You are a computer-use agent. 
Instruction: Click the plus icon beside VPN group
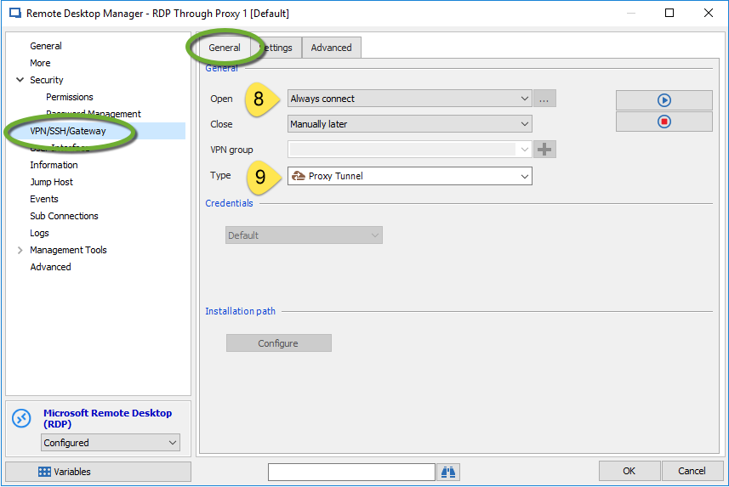pos(544,150)
